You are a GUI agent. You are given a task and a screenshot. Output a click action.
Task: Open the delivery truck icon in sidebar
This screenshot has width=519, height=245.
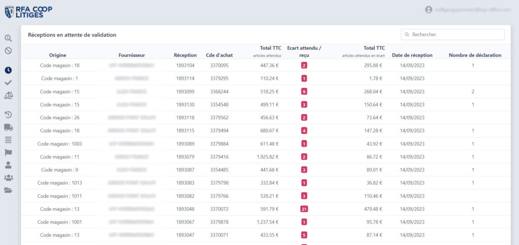click(x=8, y=127)
